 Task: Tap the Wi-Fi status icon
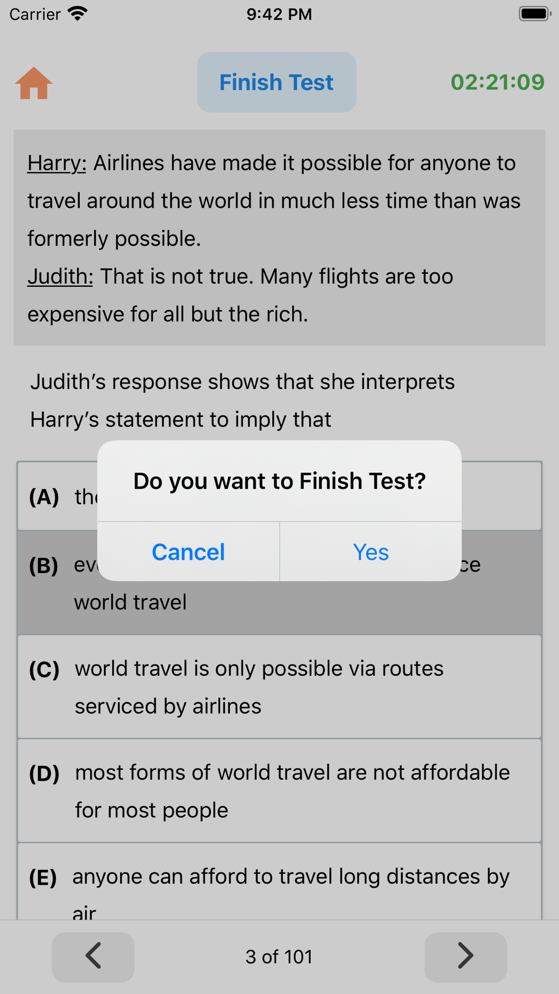click(x=78, y=14)
